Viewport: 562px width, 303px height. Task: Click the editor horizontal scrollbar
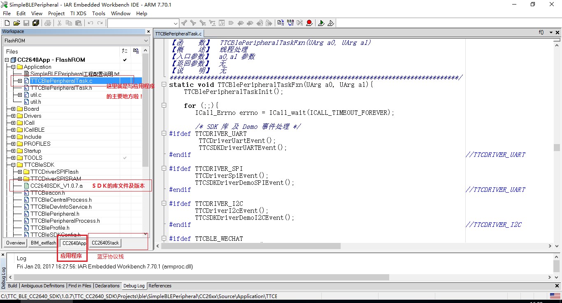[357, 246]
